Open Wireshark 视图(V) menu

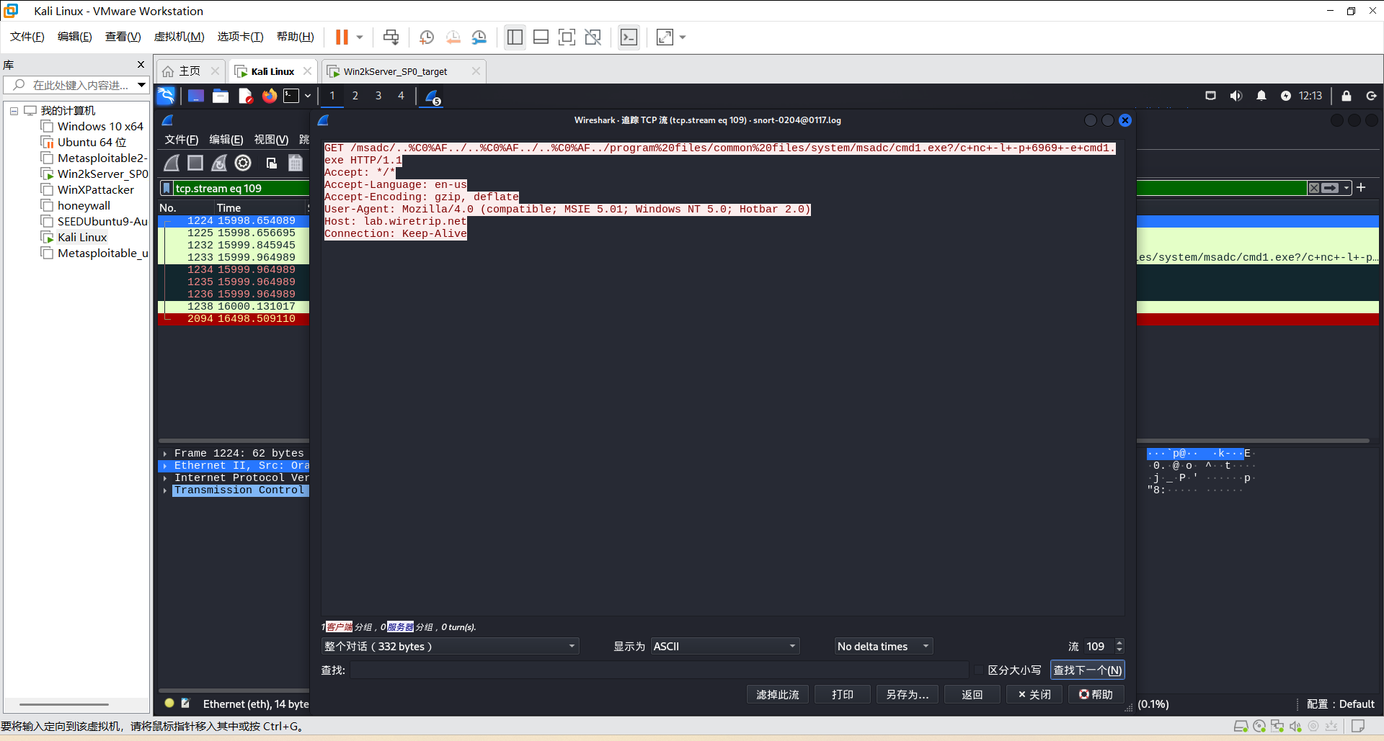coord(271,140)
